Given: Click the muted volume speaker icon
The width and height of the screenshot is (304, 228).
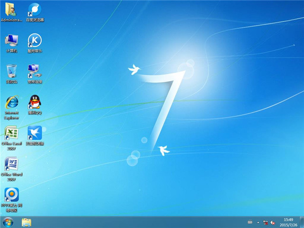Looking at the screenshot, I should (x=273, y=222).
